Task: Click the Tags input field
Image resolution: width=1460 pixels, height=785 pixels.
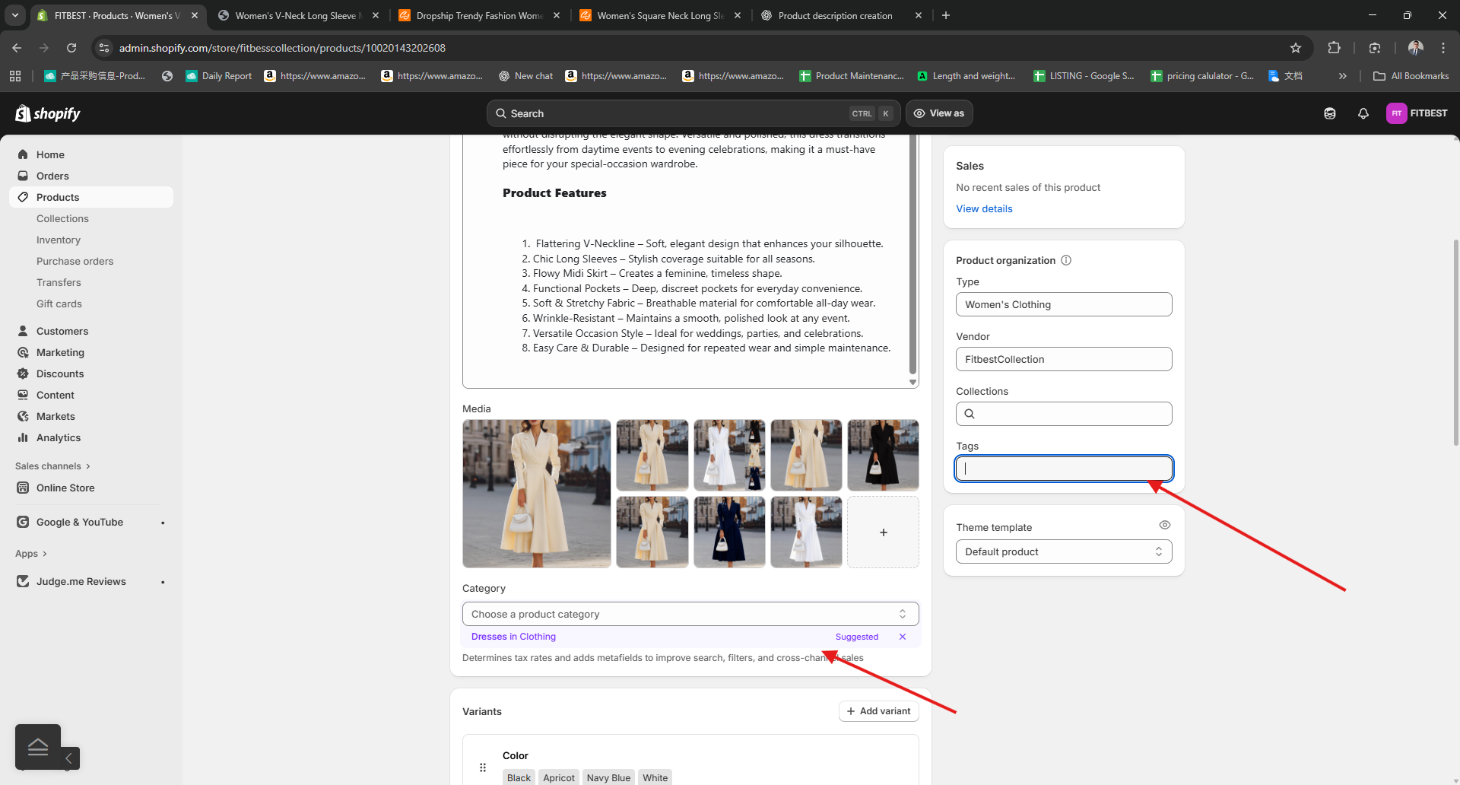Action: click(1063, 469)
